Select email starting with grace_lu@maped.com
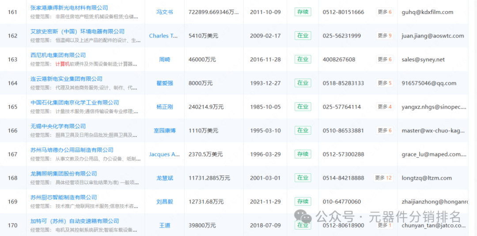The width and height of the screenshot is (477, 236). 434,154
